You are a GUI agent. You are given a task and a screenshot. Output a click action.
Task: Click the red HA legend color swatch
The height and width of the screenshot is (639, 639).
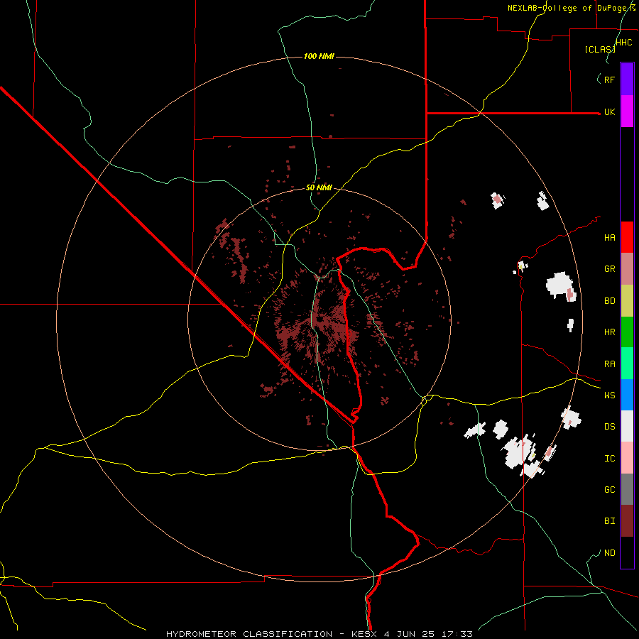click(x=627, y=237)
